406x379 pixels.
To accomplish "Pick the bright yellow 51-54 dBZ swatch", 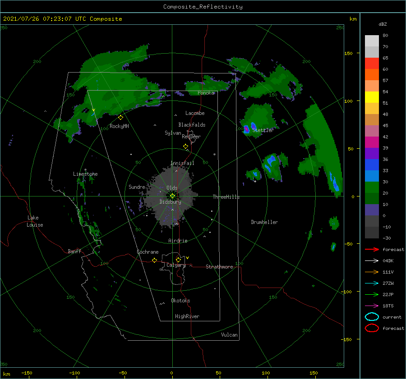I will pyautogui.click(x=372, y=97).
